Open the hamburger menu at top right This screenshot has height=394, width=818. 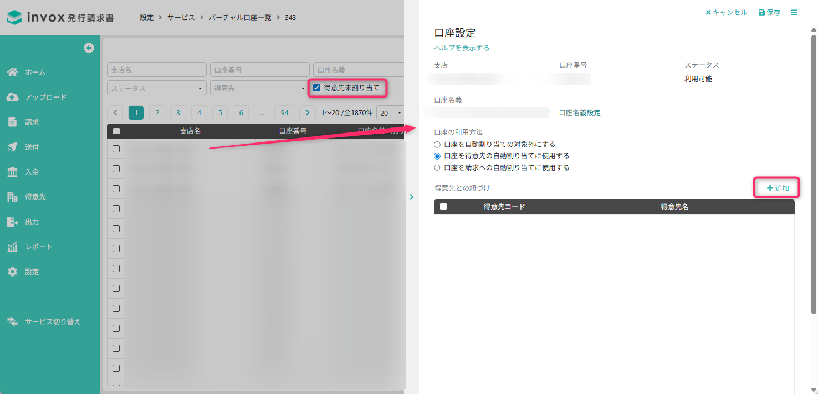(794, 12)
